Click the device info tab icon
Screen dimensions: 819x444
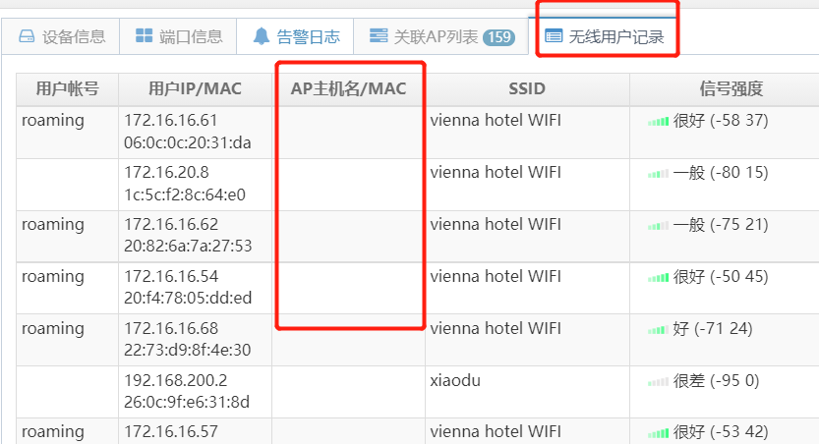click(x=27, y=37)
